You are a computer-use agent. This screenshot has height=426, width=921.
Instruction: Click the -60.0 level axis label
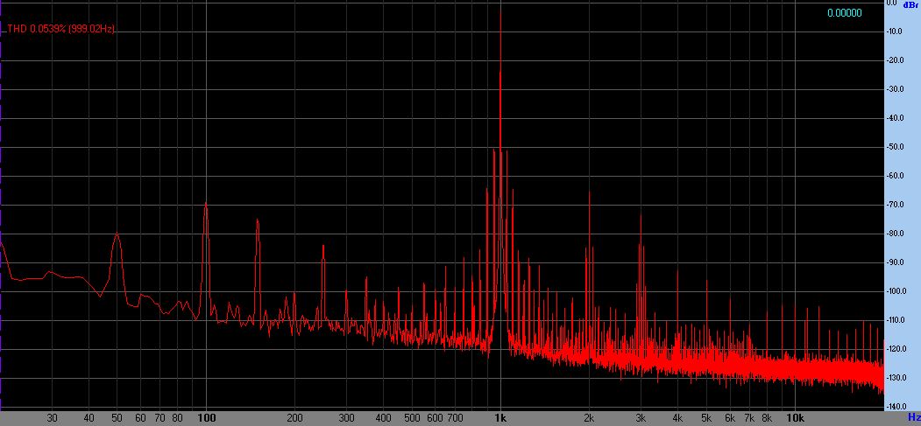[893, 176]
